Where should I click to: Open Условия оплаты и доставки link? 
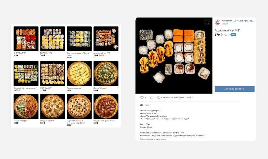click(153, 139)
